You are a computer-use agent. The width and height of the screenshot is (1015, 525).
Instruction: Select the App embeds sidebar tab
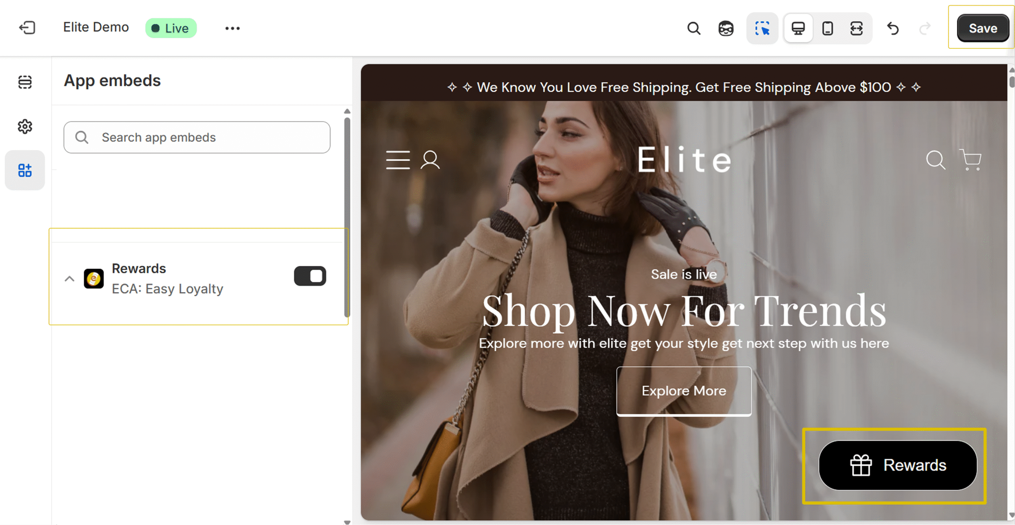pyautogui.click(x=25, y=170)
